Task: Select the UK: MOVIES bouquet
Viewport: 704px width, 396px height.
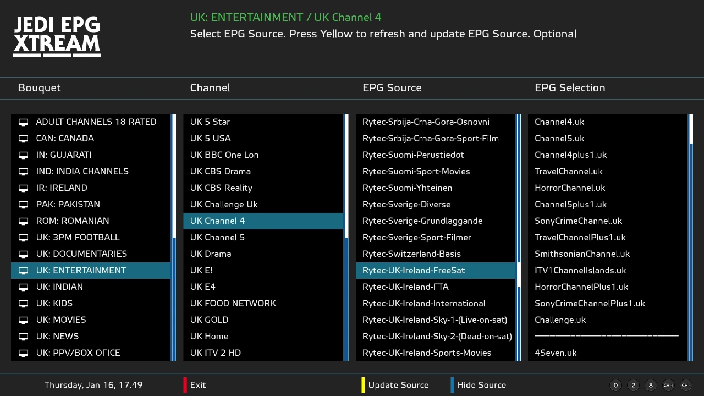Action: coord(91,320)
